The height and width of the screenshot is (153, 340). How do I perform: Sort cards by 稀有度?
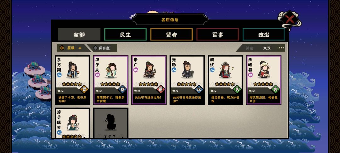coord(102,48)
